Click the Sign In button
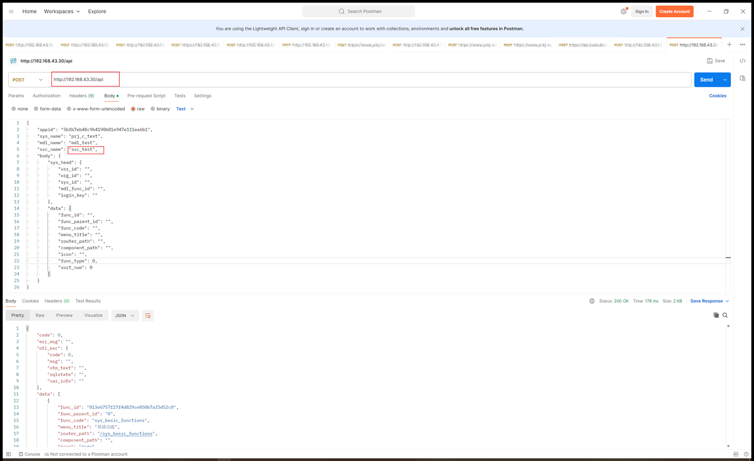This screenshot has height=461, width=754. [641, 11]
